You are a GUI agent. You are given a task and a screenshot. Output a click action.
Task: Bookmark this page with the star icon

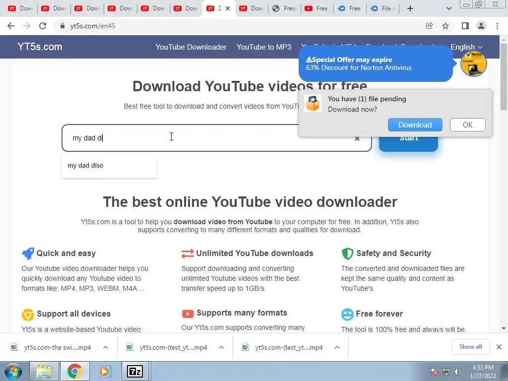(x=445, y=26)
